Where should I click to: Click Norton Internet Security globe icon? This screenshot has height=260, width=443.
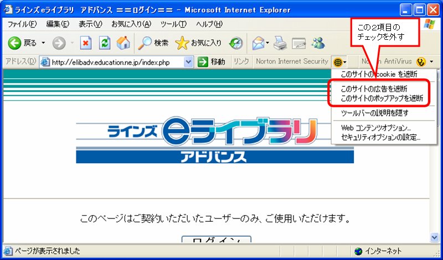pos(338,61)
